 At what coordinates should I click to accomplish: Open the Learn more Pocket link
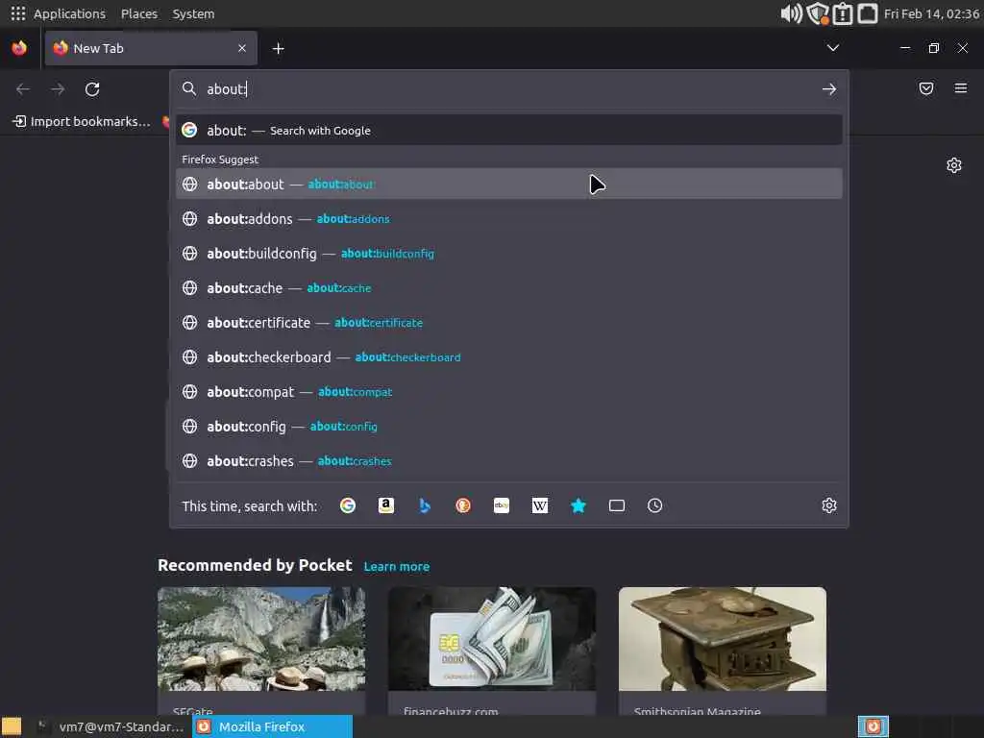397,567
